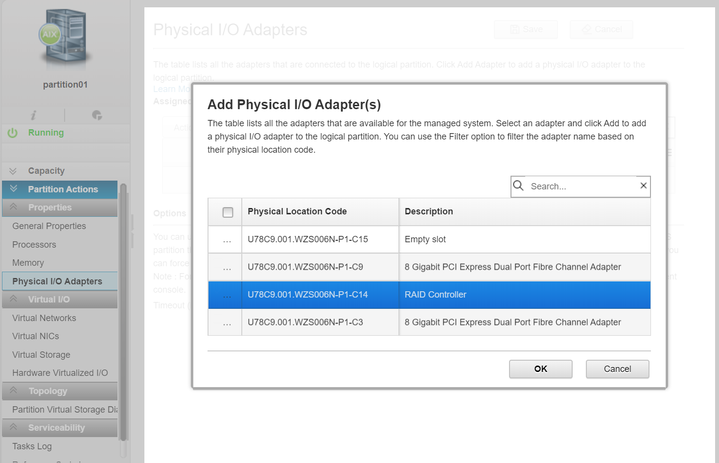Viewport: 719px width, 463px height.
Task: Open the Memory page
Action: click(28, 263)
